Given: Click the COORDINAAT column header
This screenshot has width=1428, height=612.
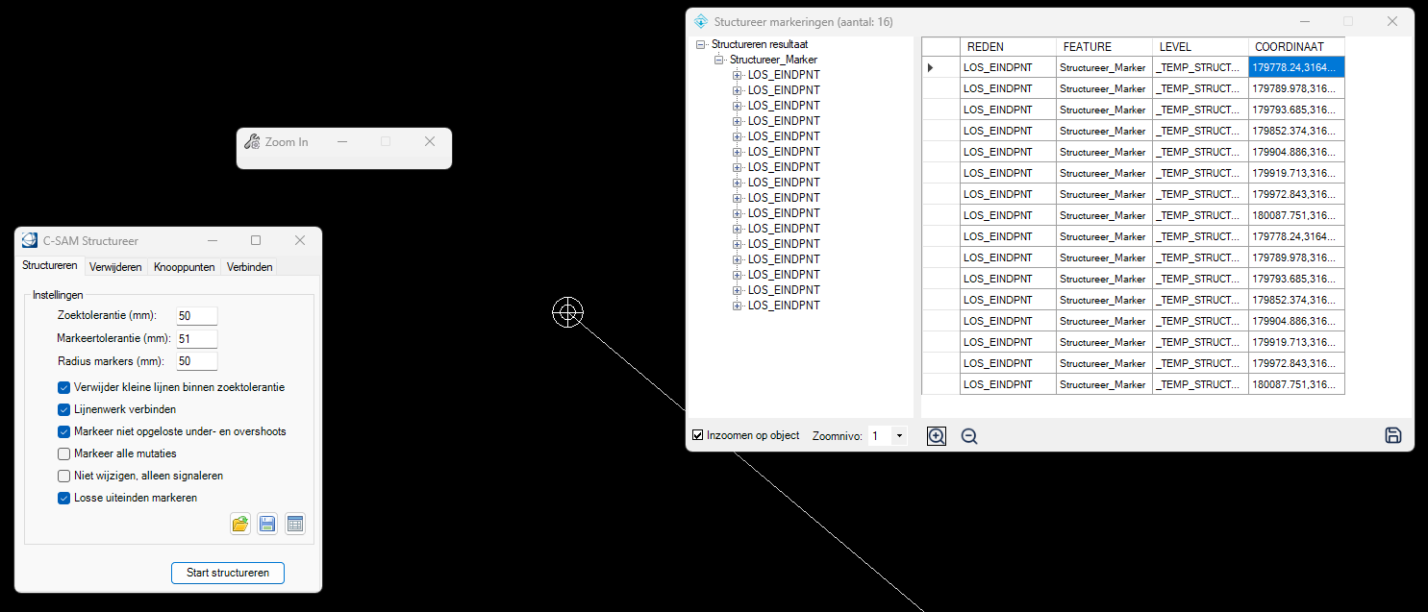Looking at the screenshot, I should (1296, 47).
